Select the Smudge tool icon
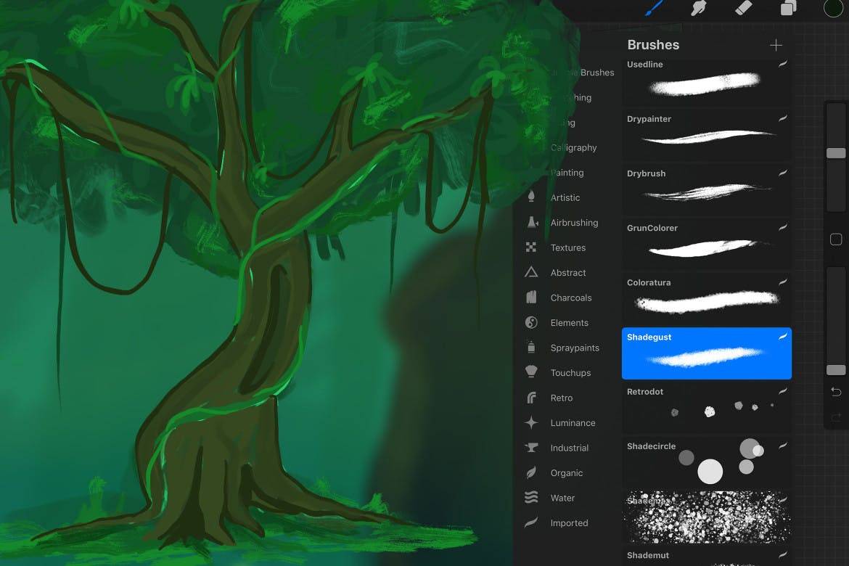This screenshot has height=566, width=849. [698, 8]
